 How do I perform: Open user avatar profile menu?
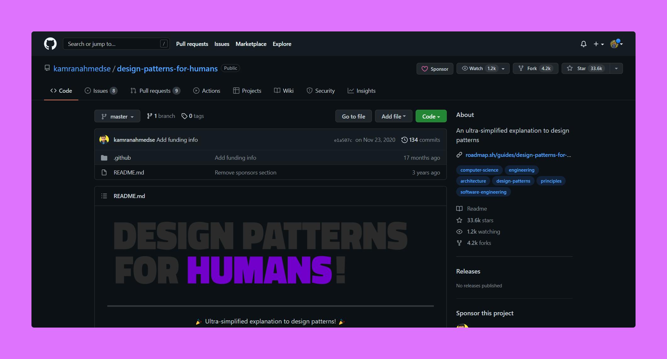tap(616, 44)
